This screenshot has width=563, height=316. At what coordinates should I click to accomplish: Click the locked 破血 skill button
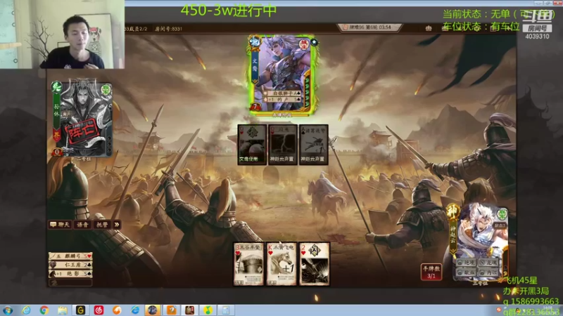click(467, 272)
